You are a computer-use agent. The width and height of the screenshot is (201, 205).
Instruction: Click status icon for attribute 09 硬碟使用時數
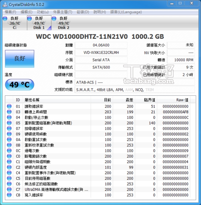[x=9, y=134]
